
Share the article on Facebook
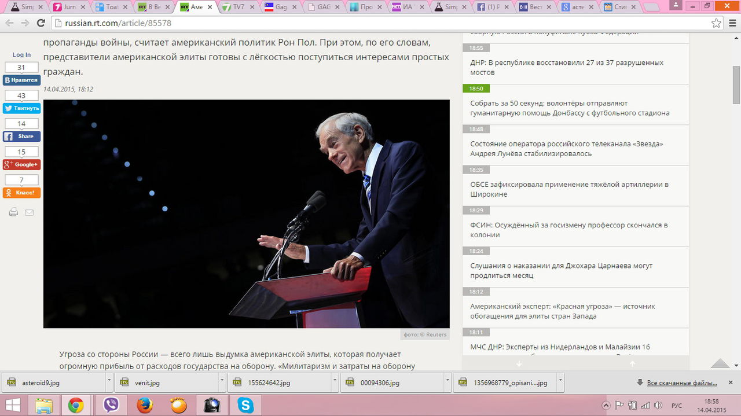(x=21, y=137)
